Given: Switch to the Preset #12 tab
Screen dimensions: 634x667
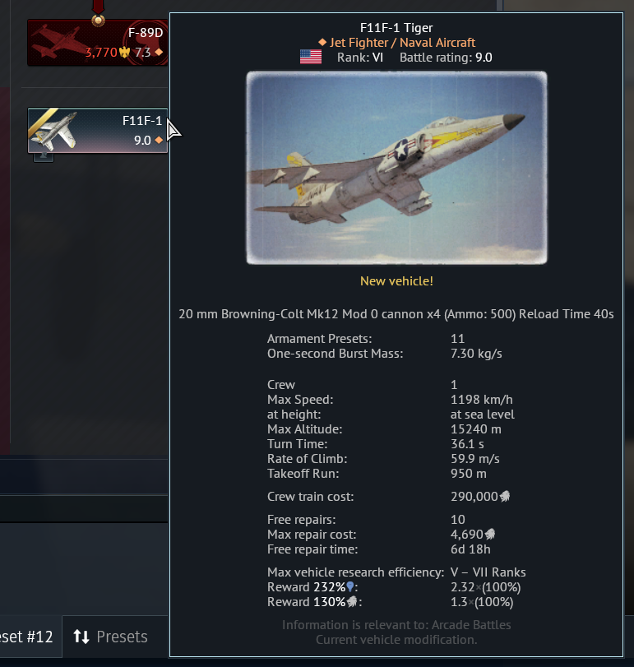Looking at the screenshot, I should click(28, 637).
